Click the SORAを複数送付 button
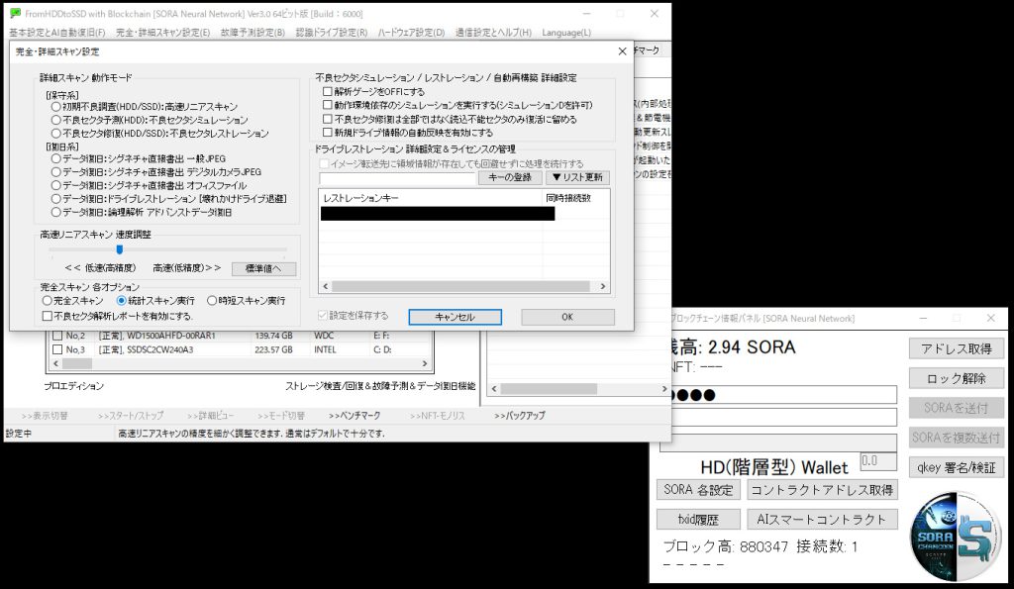 (957, 438)
